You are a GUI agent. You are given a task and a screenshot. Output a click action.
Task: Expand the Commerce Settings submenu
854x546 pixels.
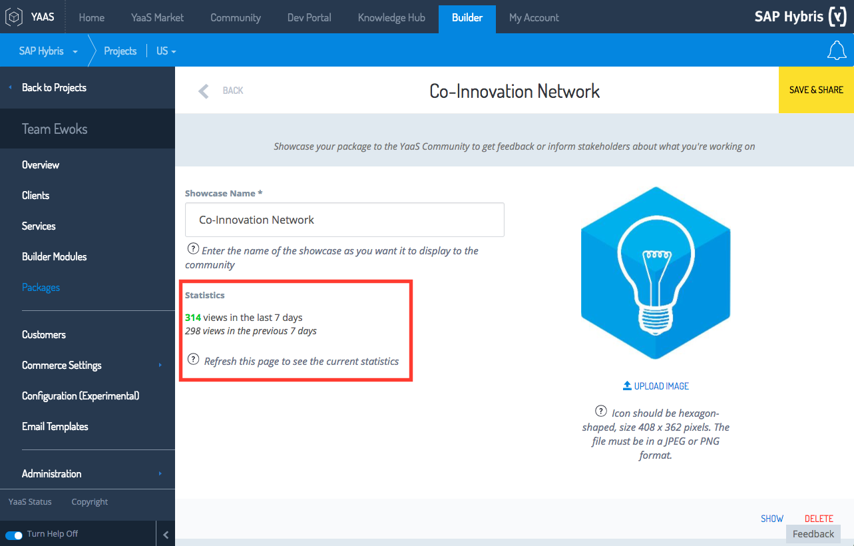coord(160,365)
